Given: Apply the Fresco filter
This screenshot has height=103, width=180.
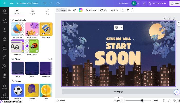Looking at the screenshot, I should click(32, 68).
